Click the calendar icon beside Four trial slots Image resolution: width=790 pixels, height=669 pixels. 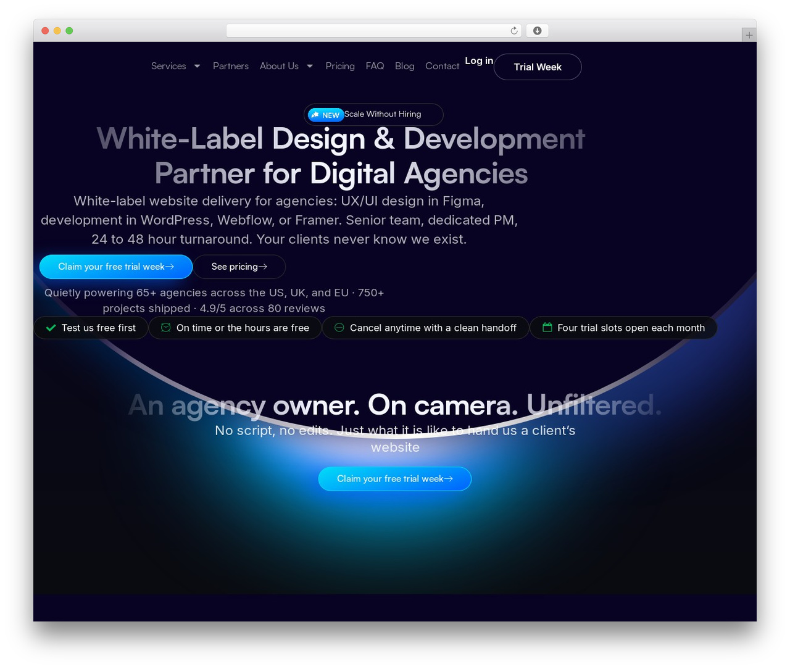click(547, 328)
